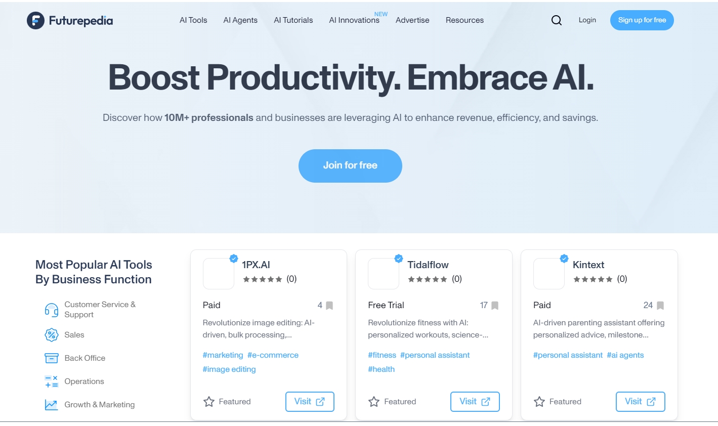Click the Kintext star rating
The width and height of the screenshot is (718, 426).
point(593,279)
